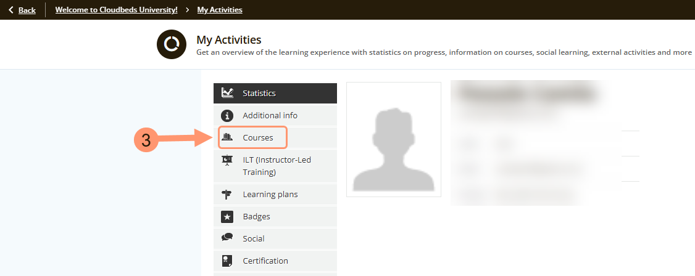Screen dimensions: 695x276
Task: Switch to ILT (Instructor-Led Training)
Action: 277,166
